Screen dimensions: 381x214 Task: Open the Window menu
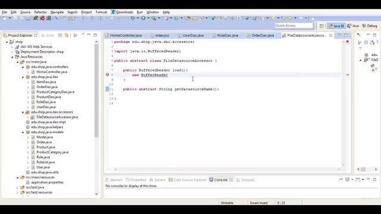tap(152, 12)
